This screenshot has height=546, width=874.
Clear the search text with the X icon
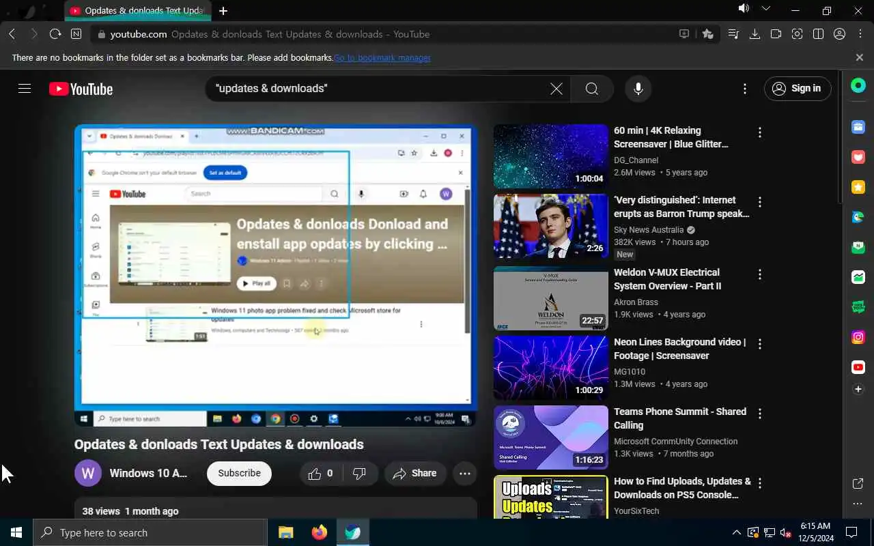click(556, 89)
